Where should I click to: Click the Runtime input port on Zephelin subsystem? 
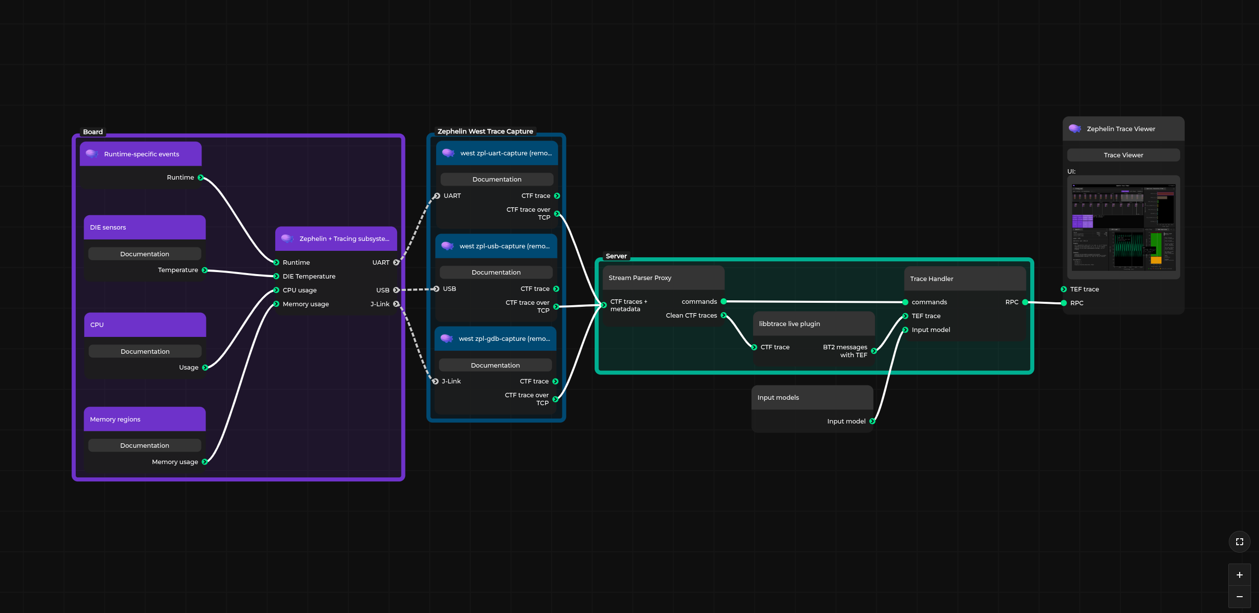coord(276,263)
